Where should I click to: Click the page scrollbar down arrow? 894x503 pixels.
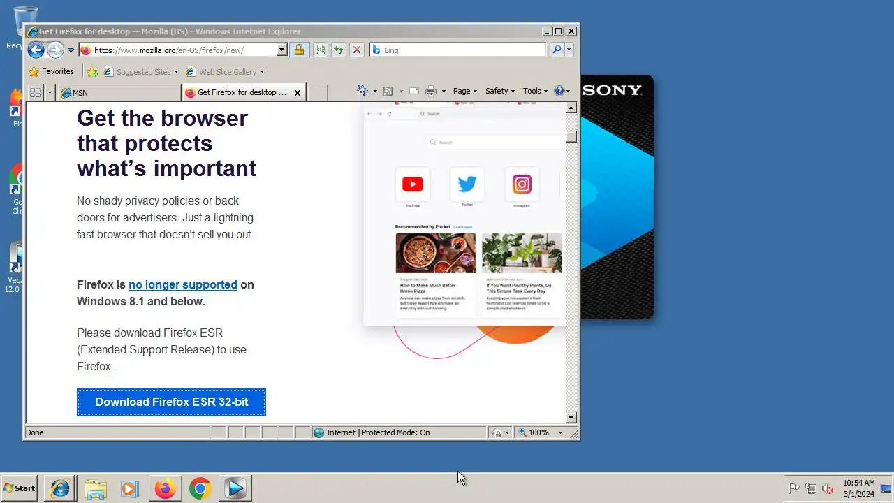[571, 418]
